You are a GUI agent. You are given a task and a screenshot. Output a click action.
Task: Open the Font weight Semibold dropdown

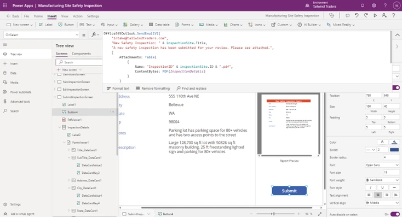tap(382, 180)
